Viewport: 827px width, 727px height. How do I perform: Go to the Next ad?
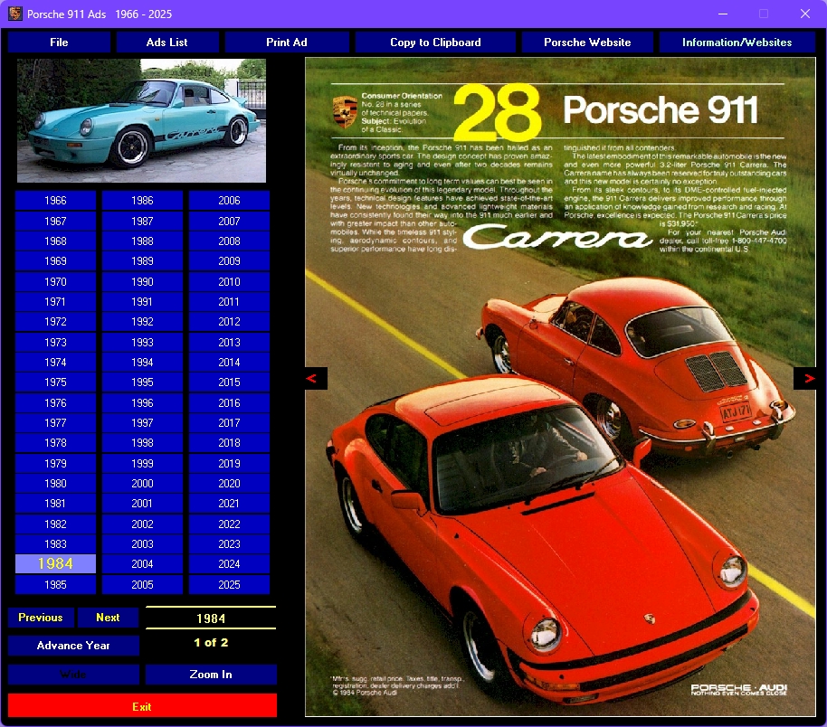point(108,618)
